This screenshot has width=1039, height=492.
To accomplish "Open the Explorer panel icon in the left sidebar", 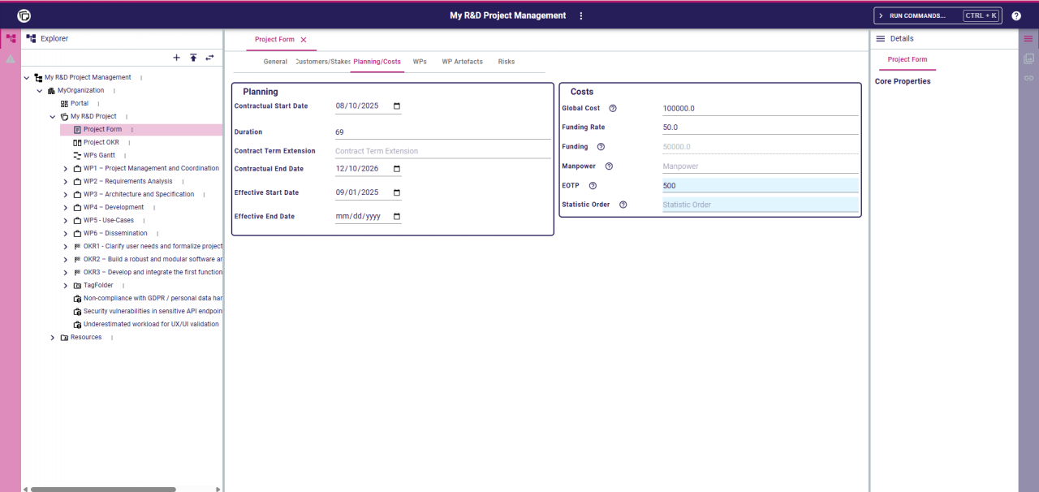I will coord(11,38).
